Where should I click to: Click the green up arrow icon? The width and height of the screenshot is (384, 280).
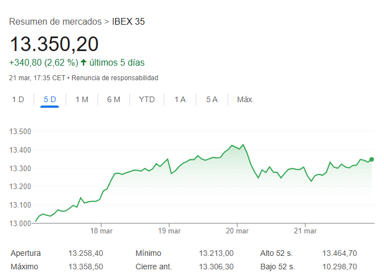(x=84, y=62)
